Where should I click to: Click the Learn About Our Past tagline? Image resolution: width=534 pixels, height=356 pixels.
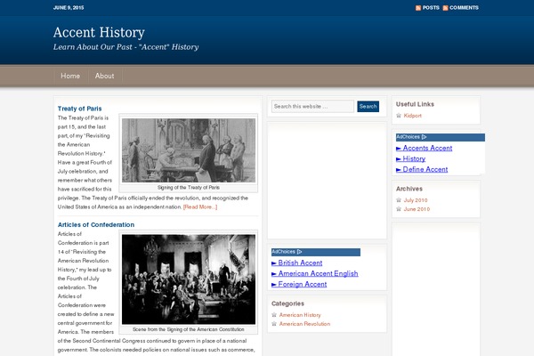125,47
